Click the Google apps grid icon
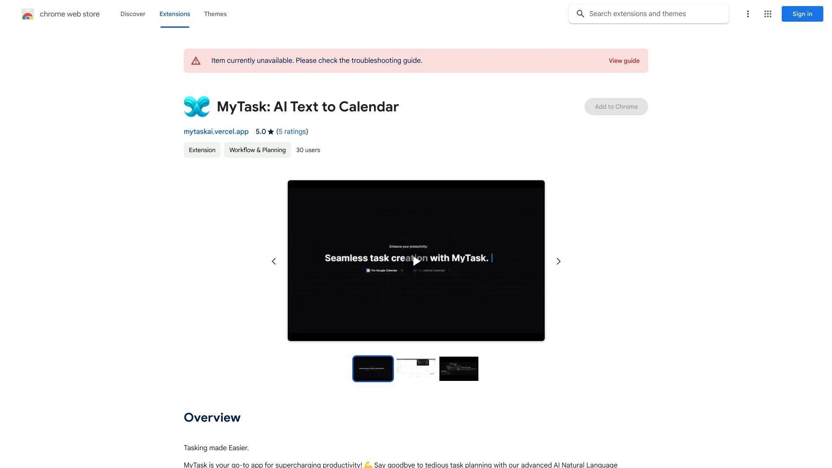The width and height of the screenshot is (832, 468). click(768, 14)
